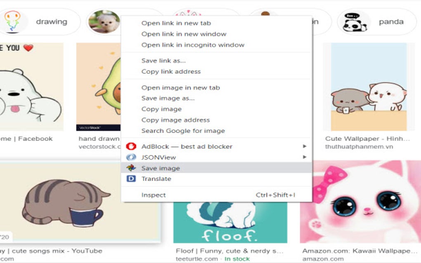The width and height of the screenshot is (421, 263).
Task: Expand the AdBlock submenu
Action: tap(304, 146)
